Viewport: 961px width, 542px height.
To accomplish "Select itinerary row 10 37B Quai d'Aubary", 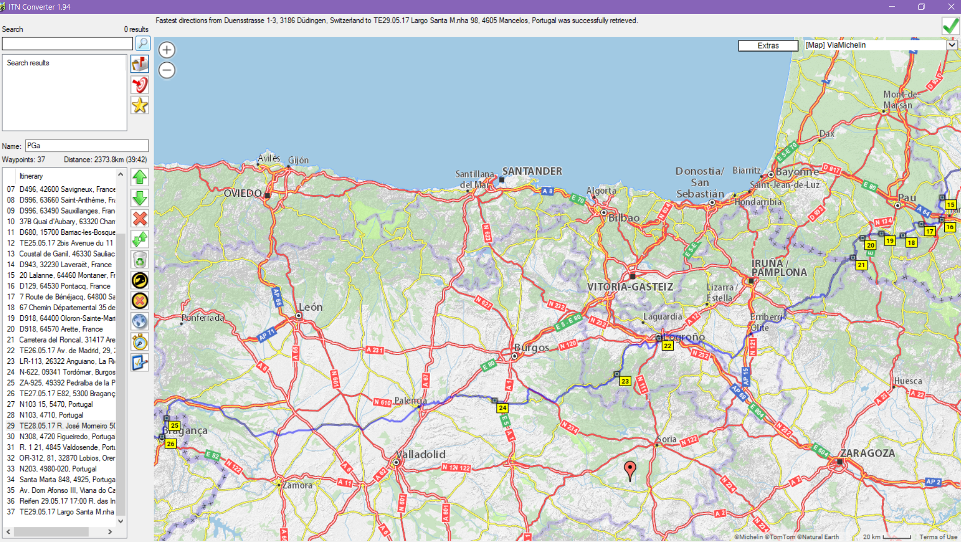I will click(x=61, y=222).
